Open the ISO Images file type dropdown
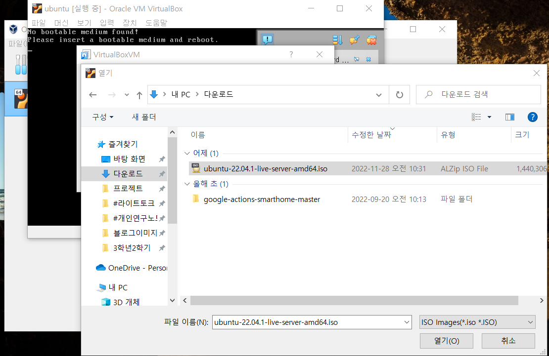The height and width of the screenshot is (356, 549). pyautogui.click(x=477, y=322)
